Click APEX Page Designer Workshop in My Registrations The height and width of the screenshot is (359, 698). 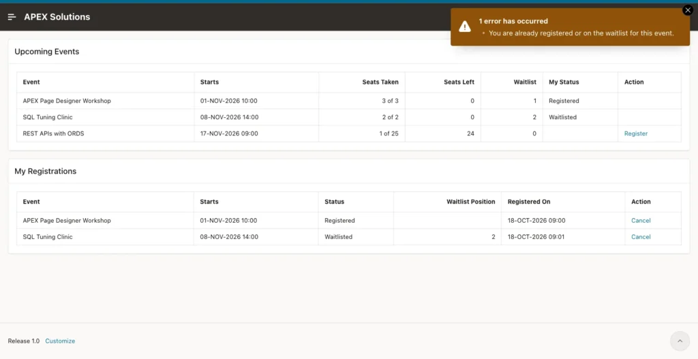coord(67,221)
